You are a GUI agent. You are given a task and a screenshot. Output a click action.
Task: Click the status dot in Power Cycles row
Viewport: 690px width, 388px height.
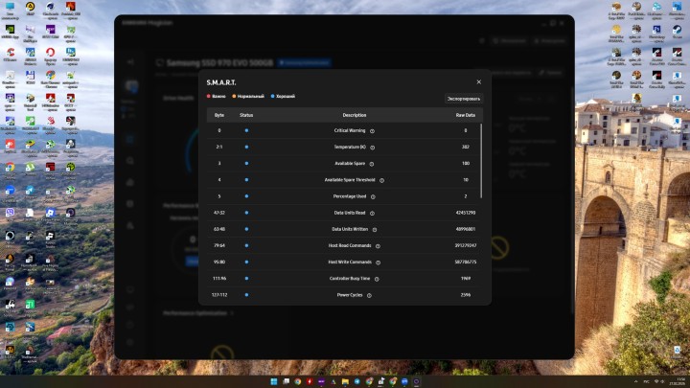(x=246, y=295)
